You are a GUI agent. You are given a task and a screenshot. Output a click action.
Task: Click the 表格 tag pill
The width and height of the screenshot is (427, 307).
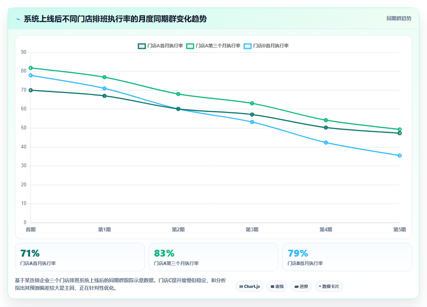277,286
